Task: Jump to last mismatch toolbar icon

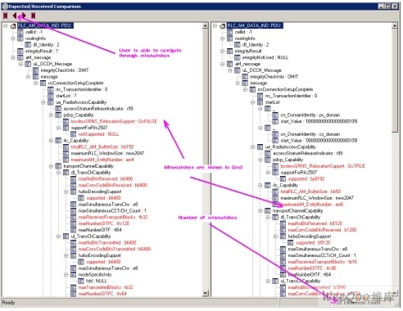Action: [x=34, y=16]
